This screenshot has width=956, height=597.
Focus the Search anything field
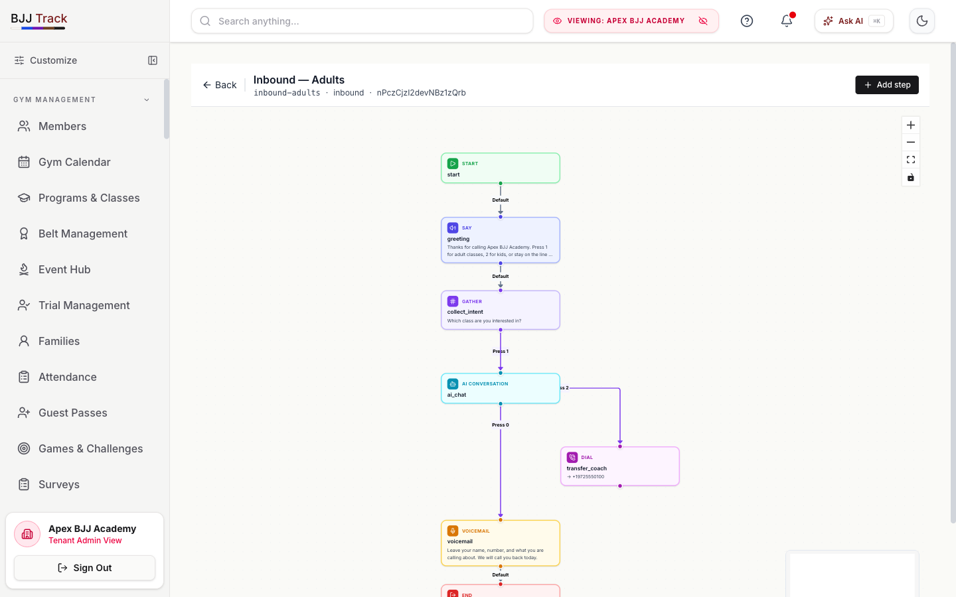point(362,21)
